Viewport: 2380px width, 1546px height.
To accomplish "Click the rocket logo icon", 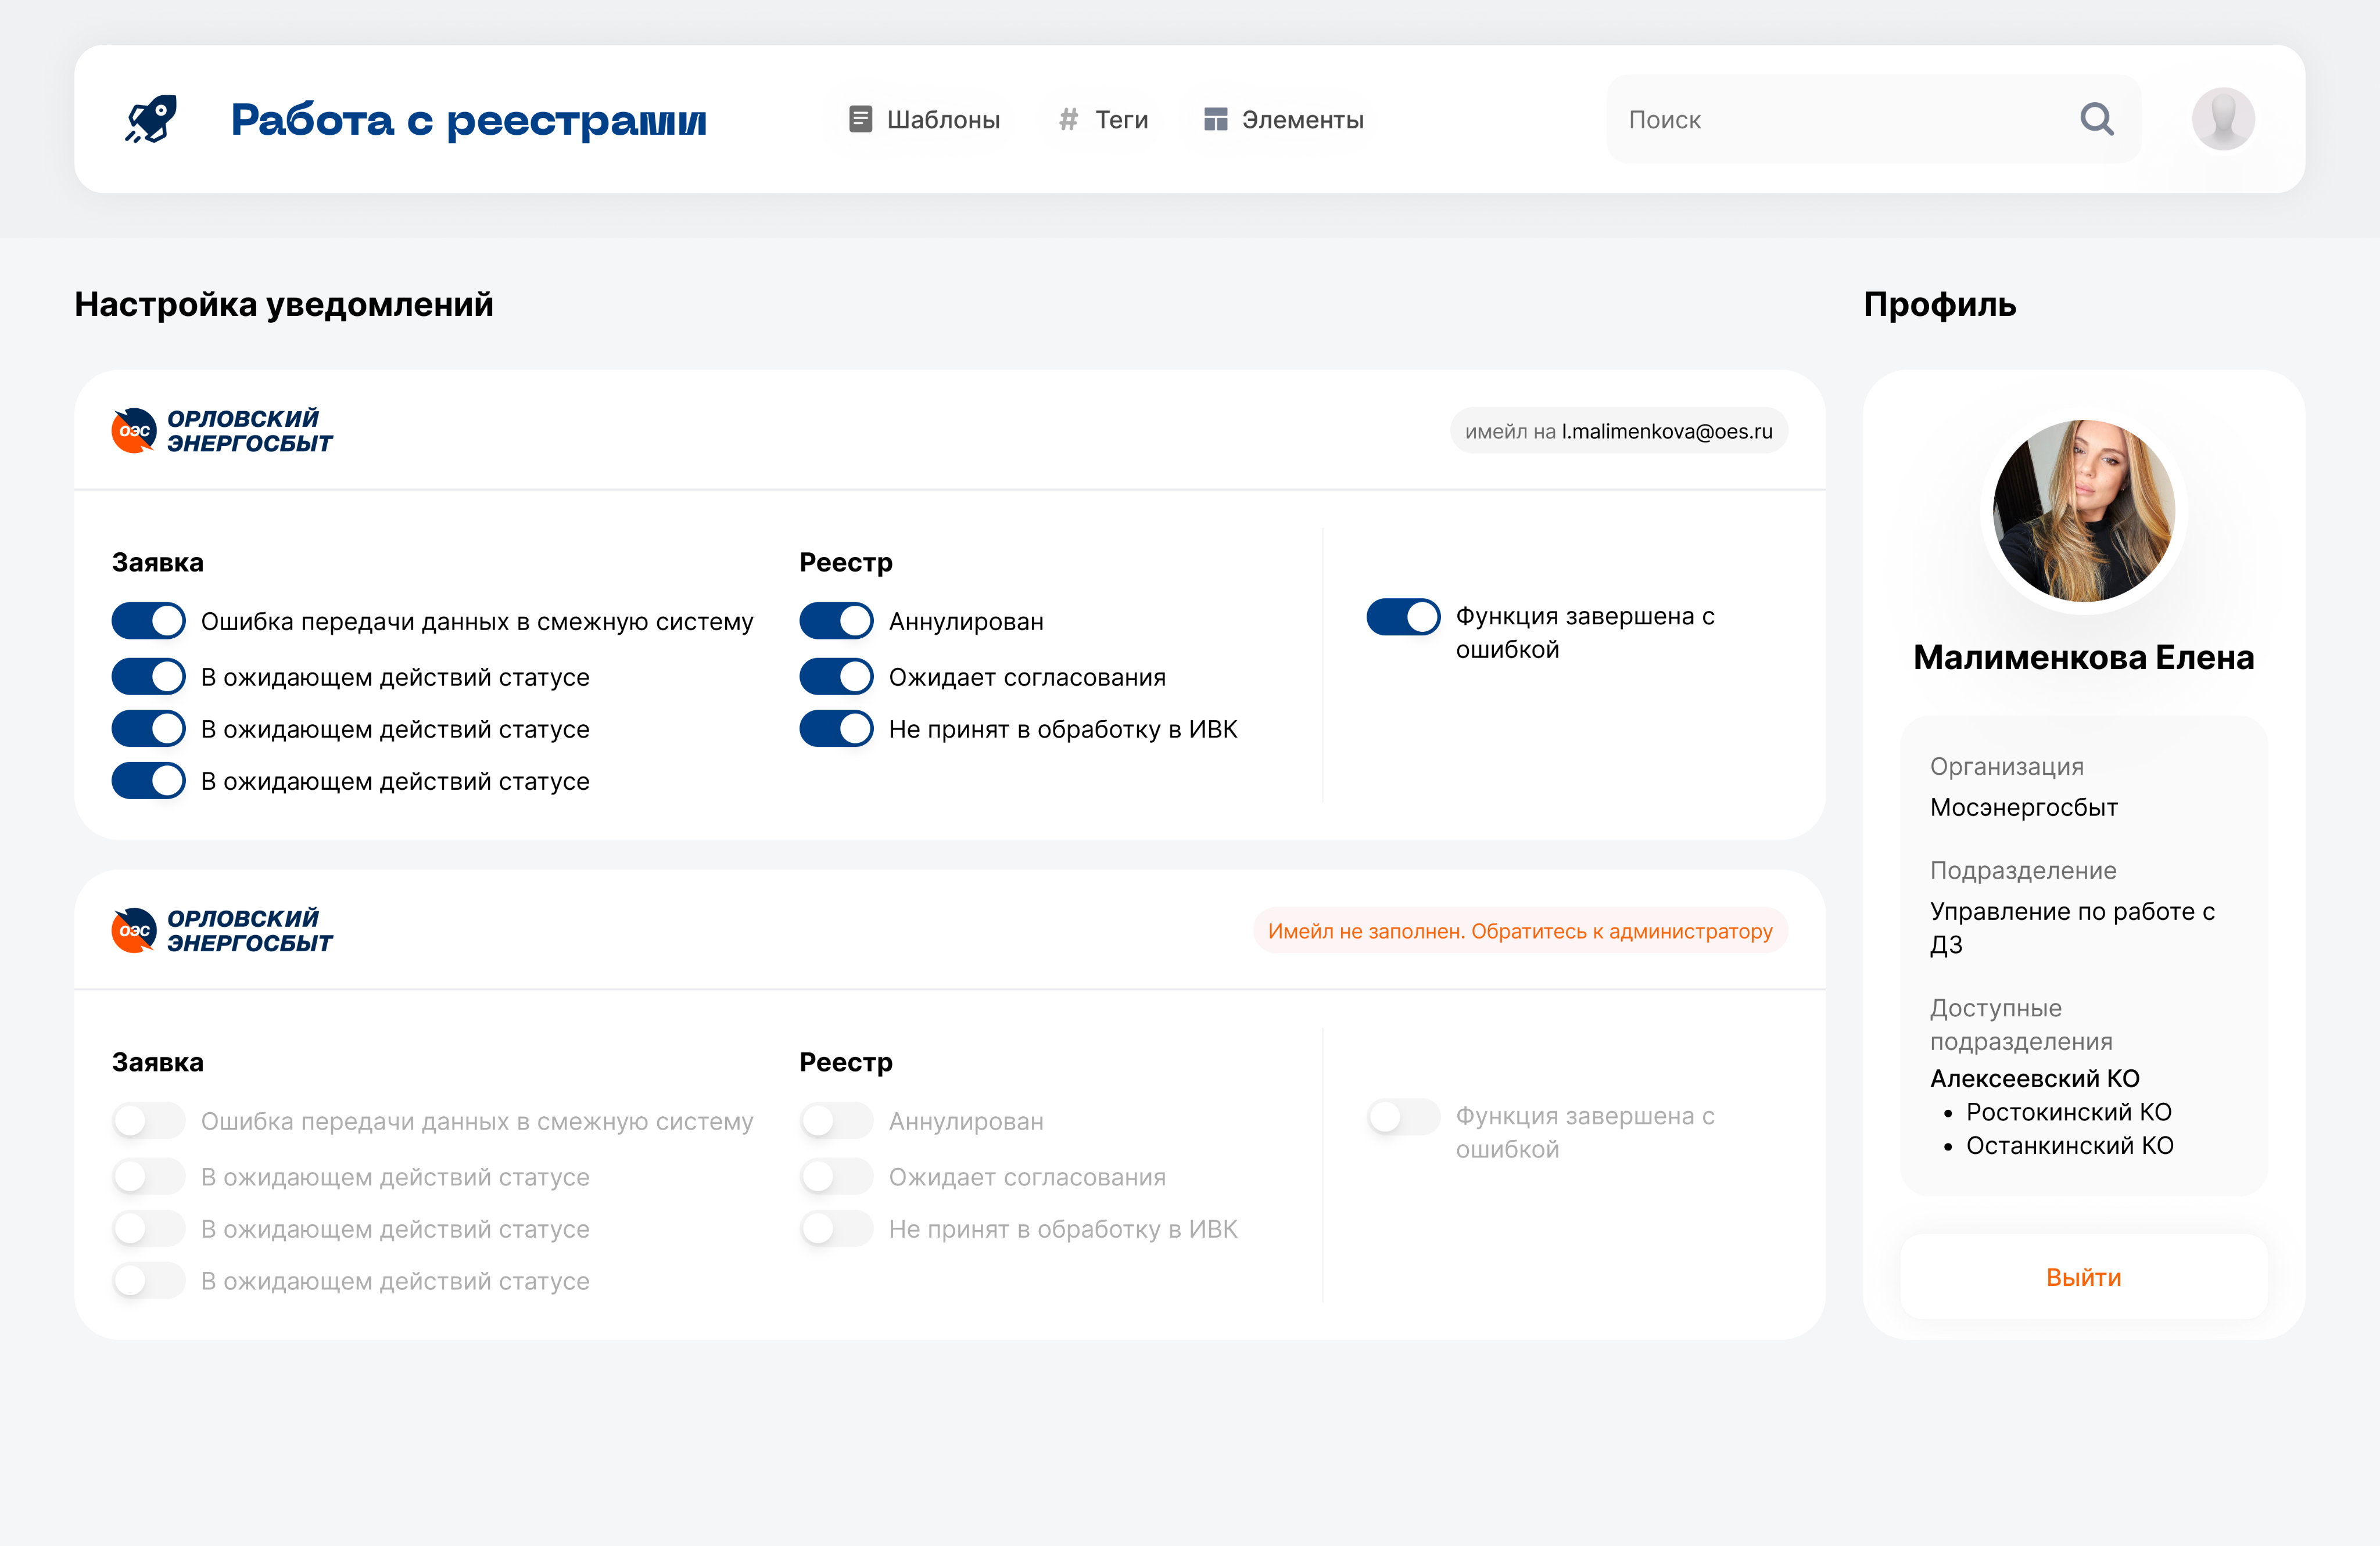I will (151, 120).
